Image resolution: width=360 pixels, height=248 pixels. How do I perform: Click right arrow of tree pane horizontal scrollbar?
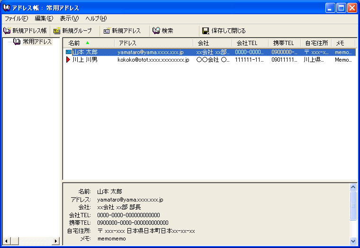[x=56, y=241]
